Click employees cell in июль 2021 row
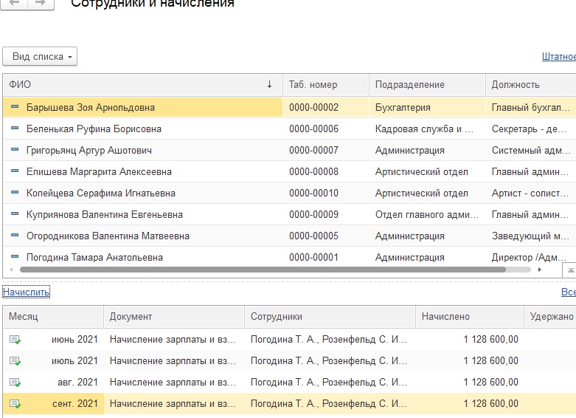 point(329,360)
